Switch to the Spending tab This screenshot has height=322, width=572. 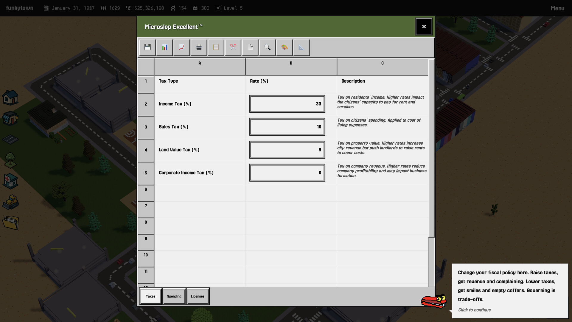pyautogui.click(x=174, y=296)
